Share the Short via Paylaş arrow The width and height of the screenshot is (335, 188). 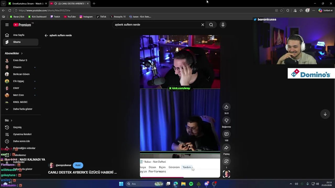pyautogui.click(x=226, y=148)
